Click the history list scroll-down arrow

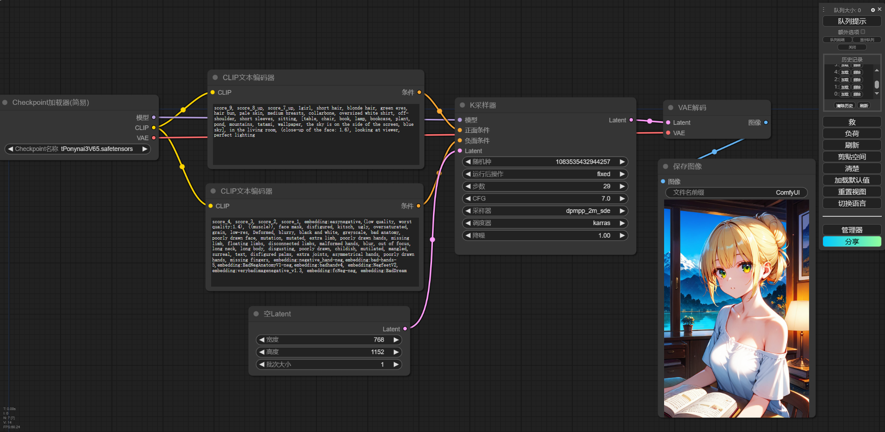click(x=877, y=94)
